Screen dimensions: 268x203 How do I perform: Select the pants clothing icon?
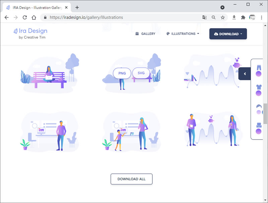tap(259, 67)
